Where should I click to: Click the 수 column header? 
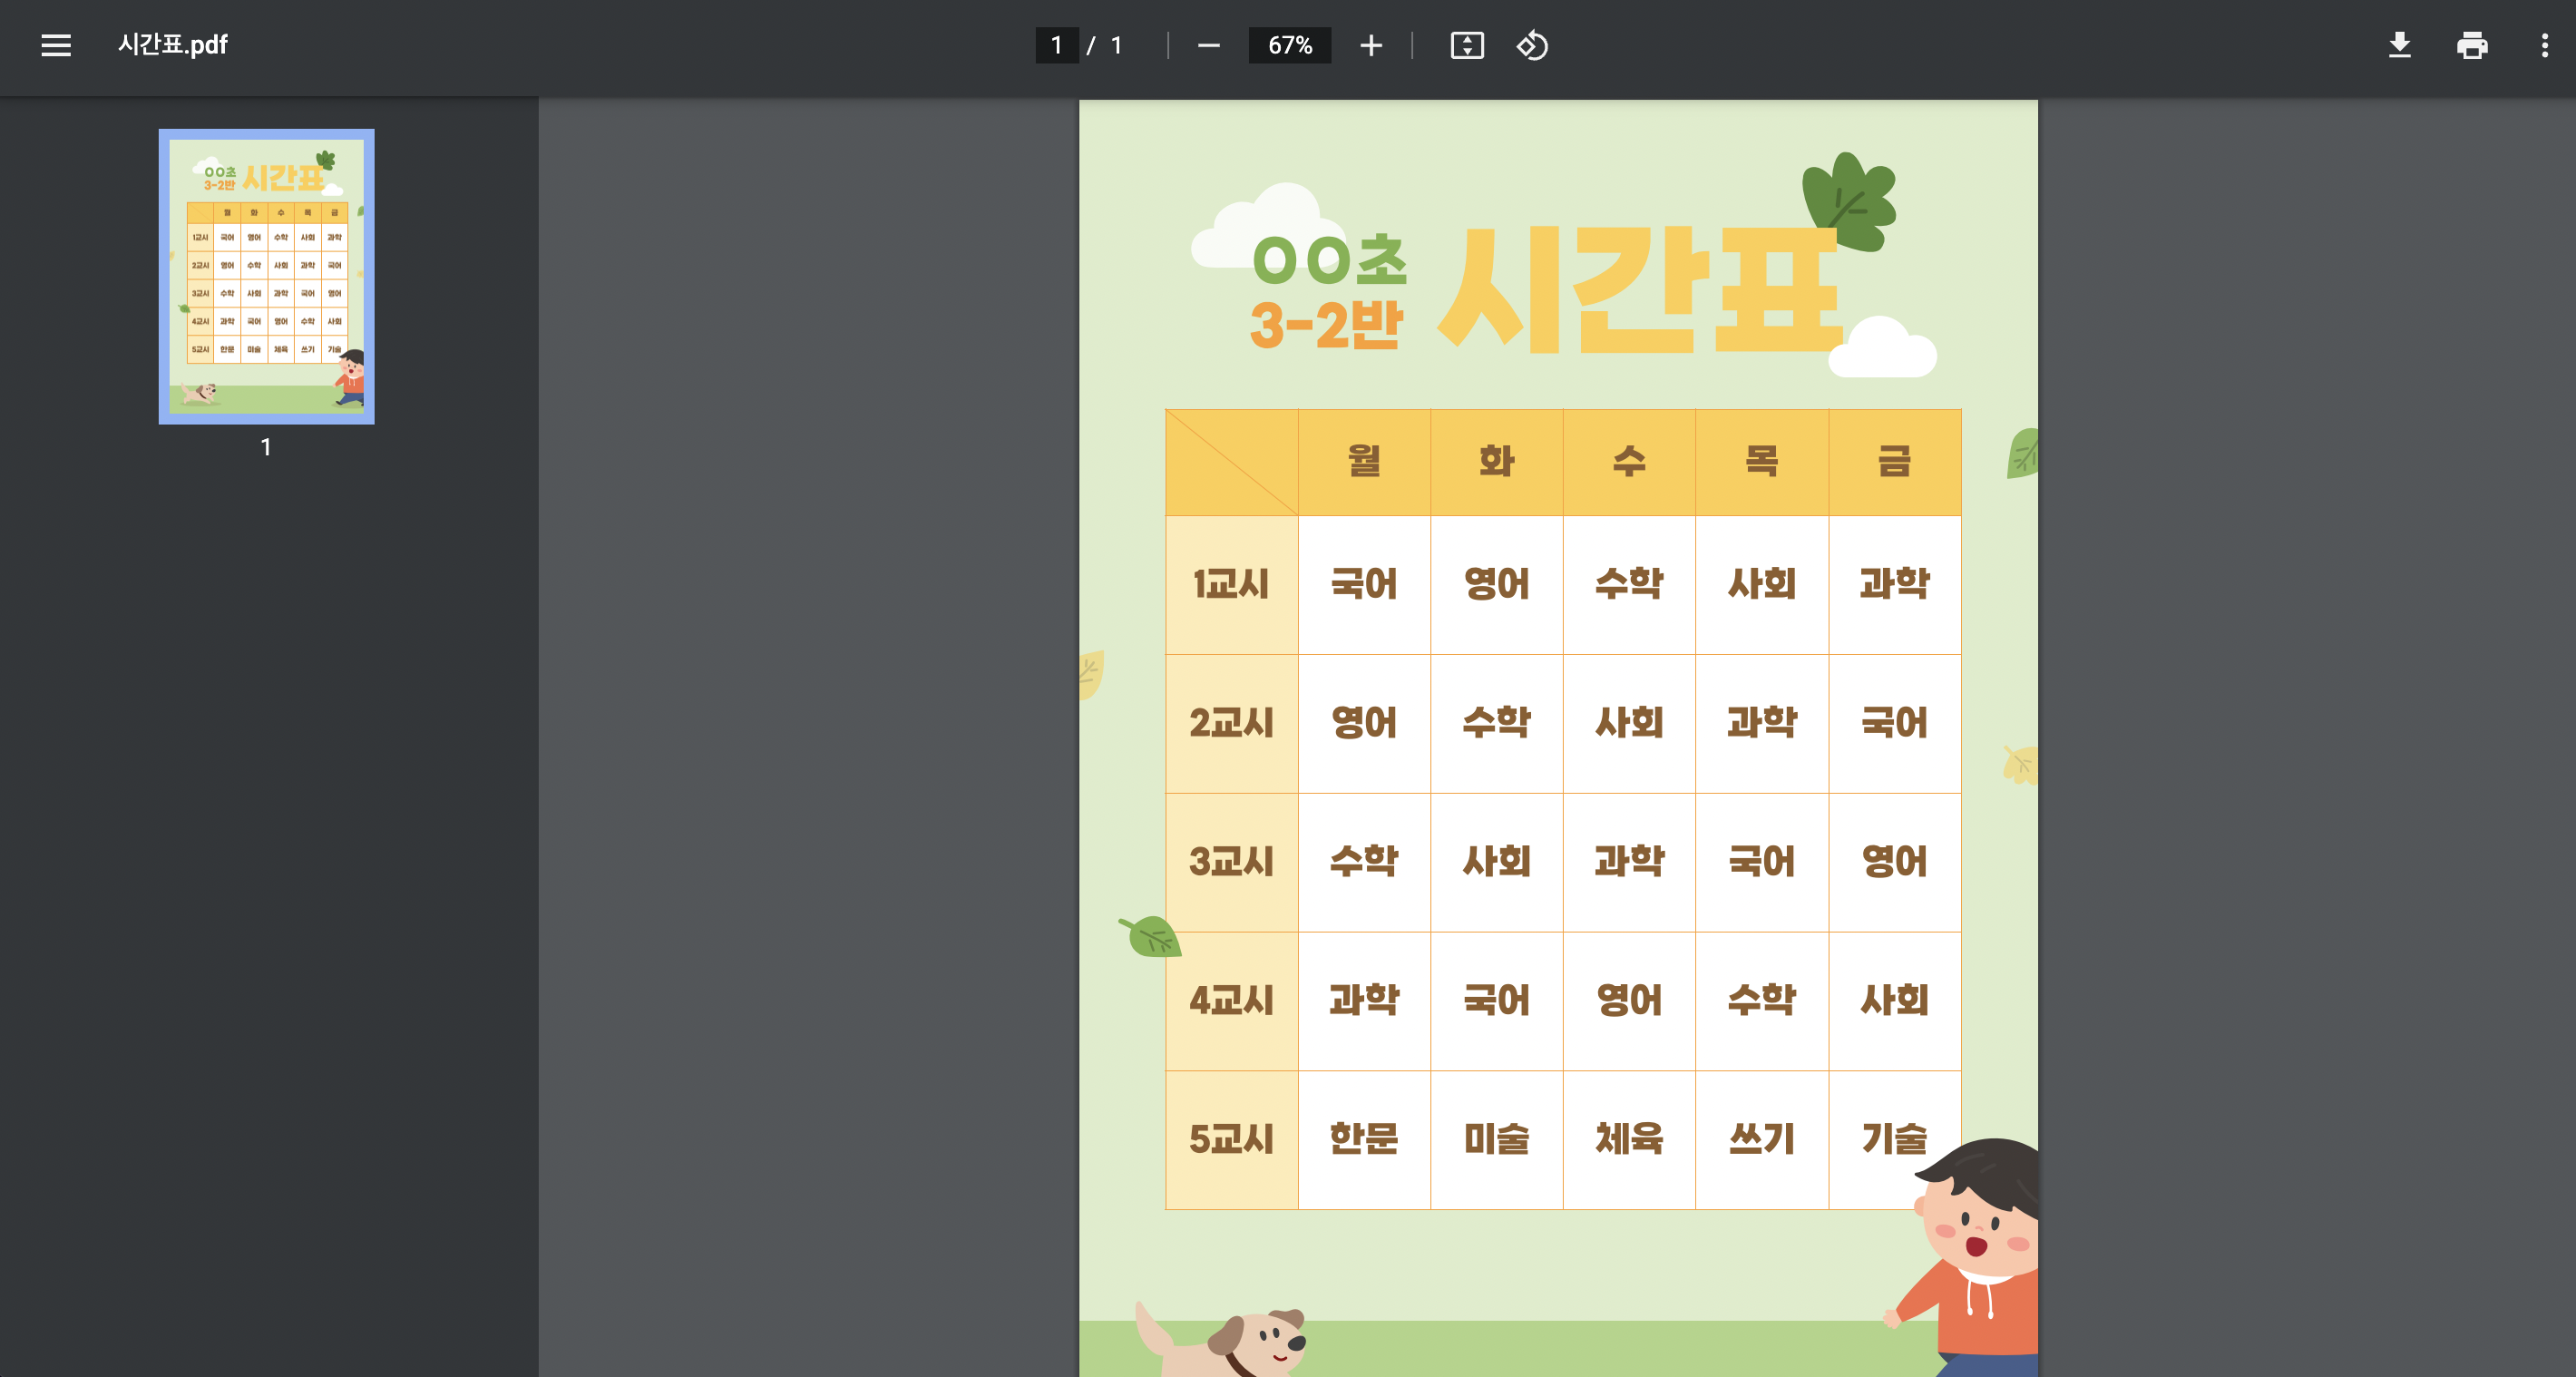(1629, 461)
